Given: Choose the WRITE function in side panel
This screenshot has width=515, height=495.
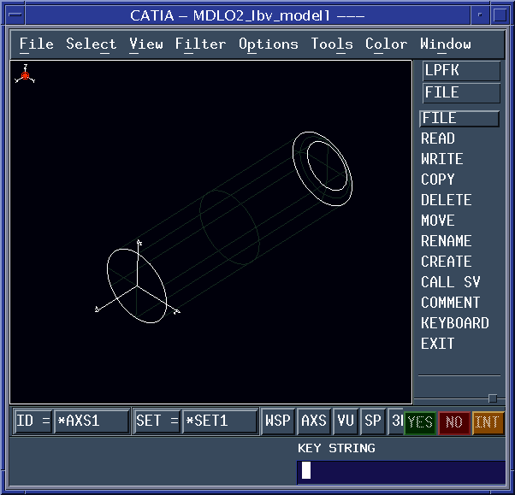Looking at the screenshot, I should point(441,159).
